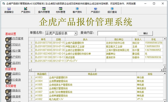Click the 规格 column header

(x=150, y=74)
